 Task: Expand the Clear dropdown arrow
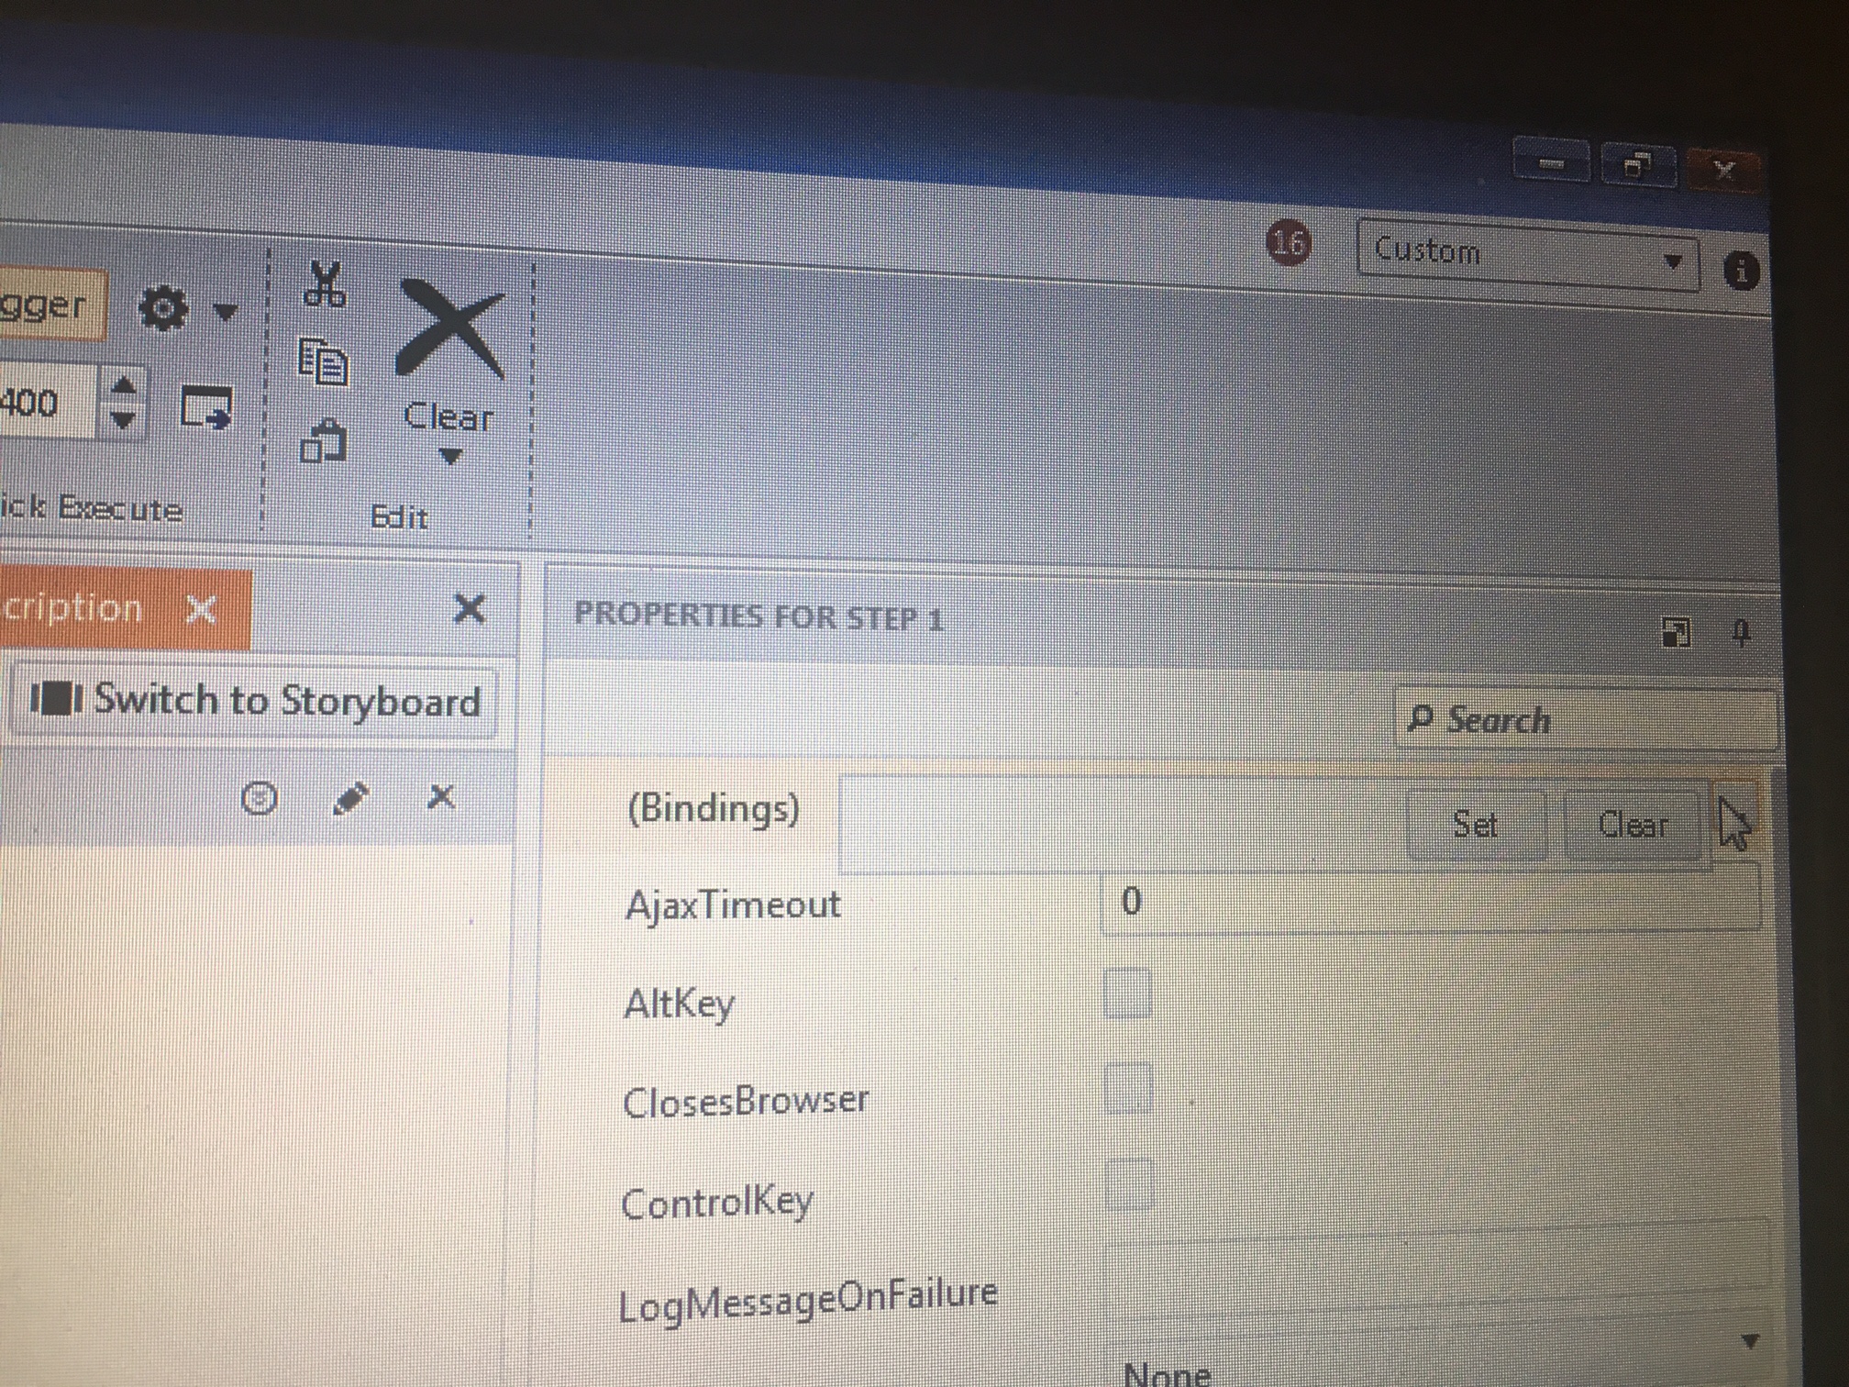tap(449, 456)
